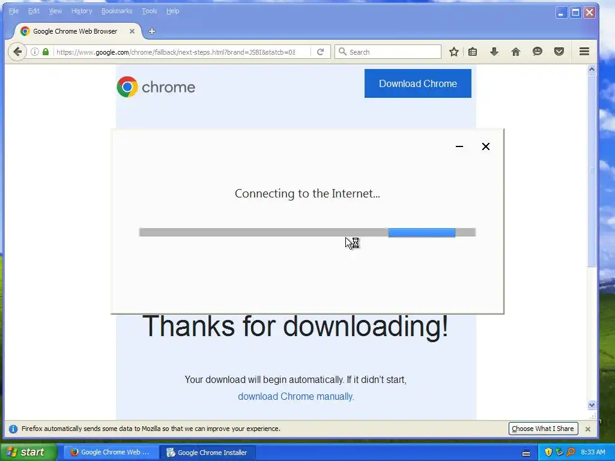Click the network connection tray icon
The height and width of the screenshot is (461, 615).
coord(559,452)
